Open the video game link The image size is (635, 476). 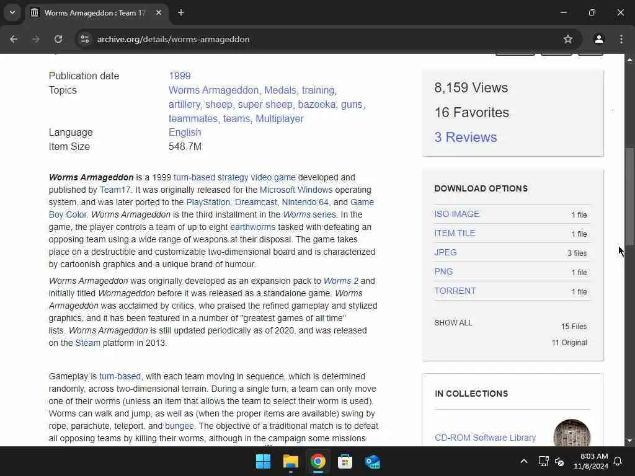[x=273, y=177]
